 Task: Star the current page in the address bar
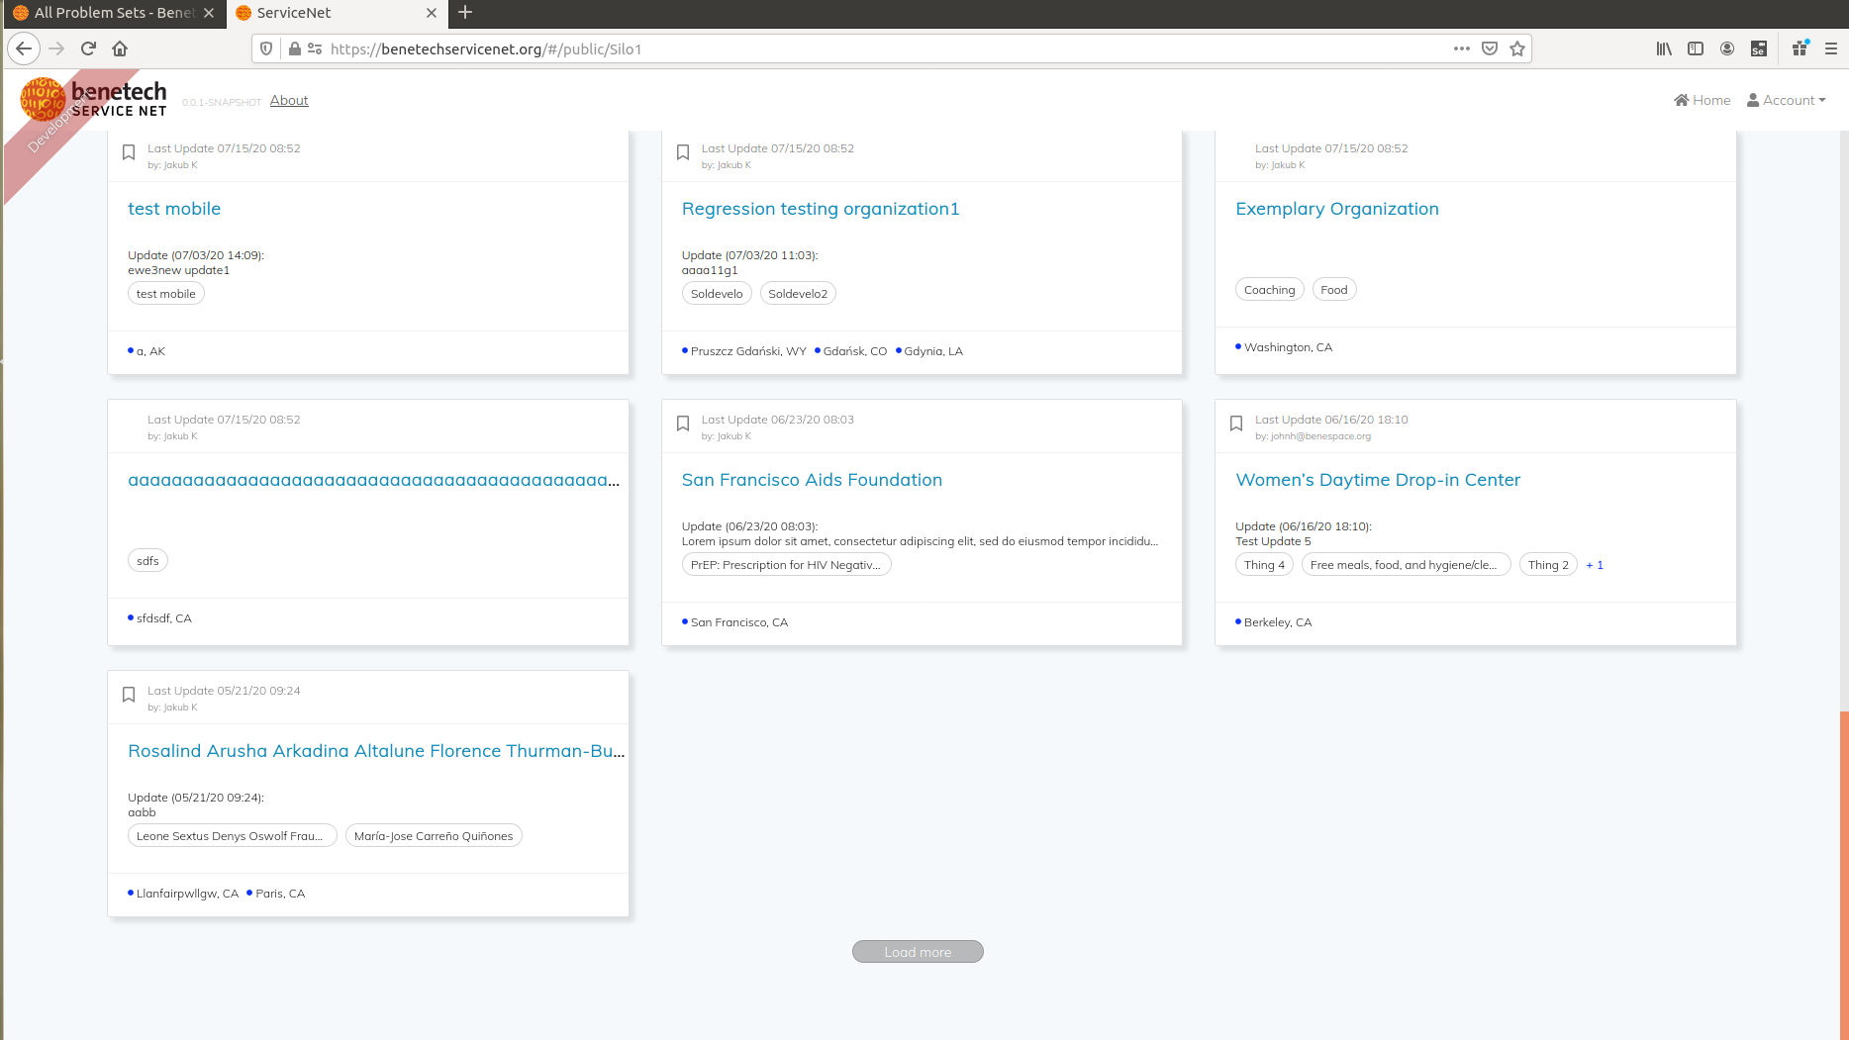click(1516, 47)
